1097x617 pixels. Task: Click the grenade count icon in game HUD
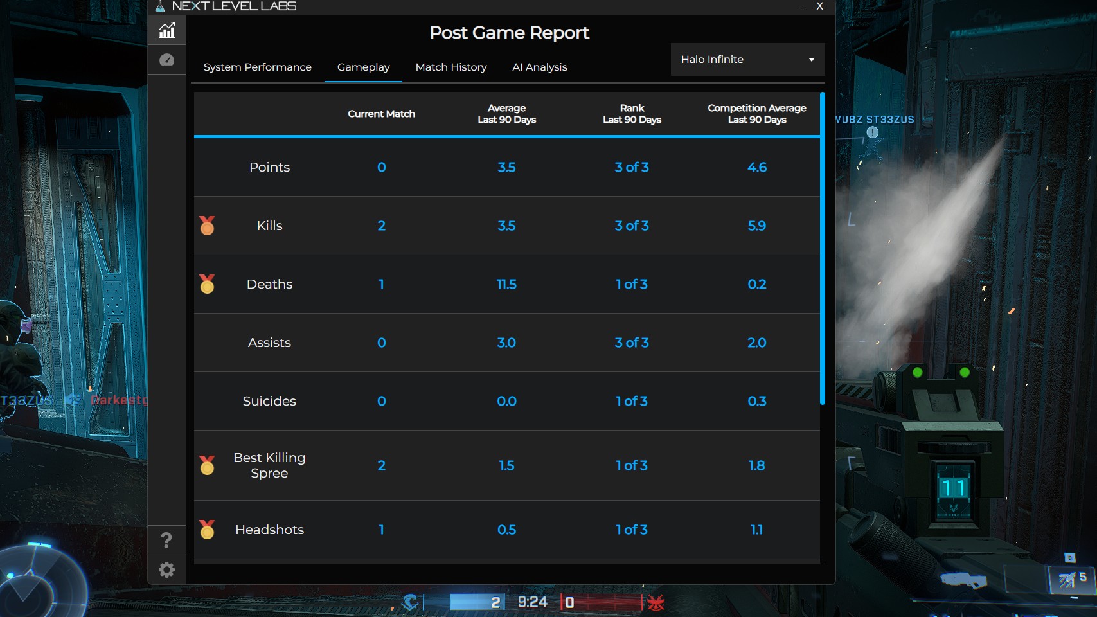(x=1073, y=578)
